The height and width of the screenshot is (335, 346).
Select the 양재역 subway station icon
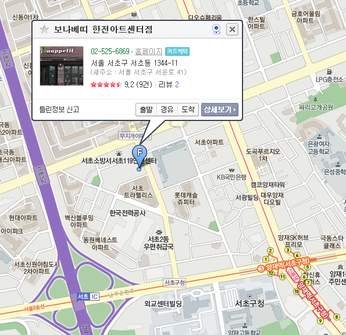coord(261,269)
